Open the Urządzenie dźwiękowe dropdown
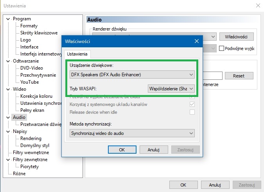264x192 pixels. tap(132, 74)
